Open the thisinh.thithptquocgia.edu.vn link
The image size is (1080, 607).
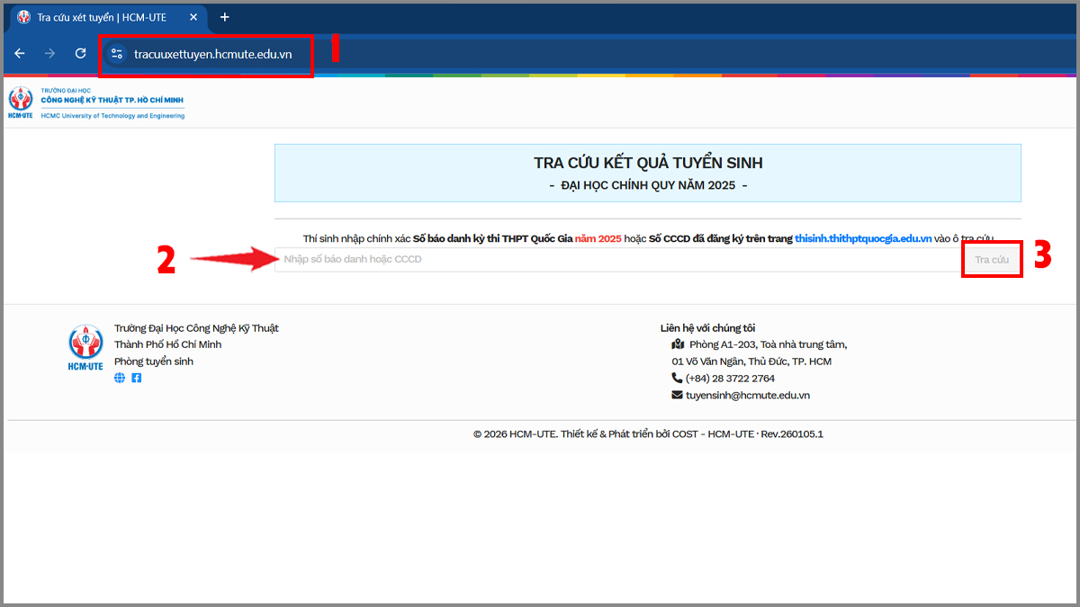(x=863, y=239)
